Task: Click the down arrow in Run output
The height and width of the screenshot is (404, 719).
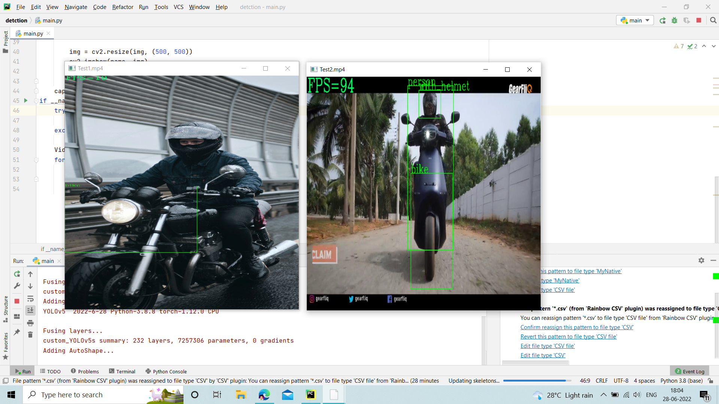Action: 30,286
